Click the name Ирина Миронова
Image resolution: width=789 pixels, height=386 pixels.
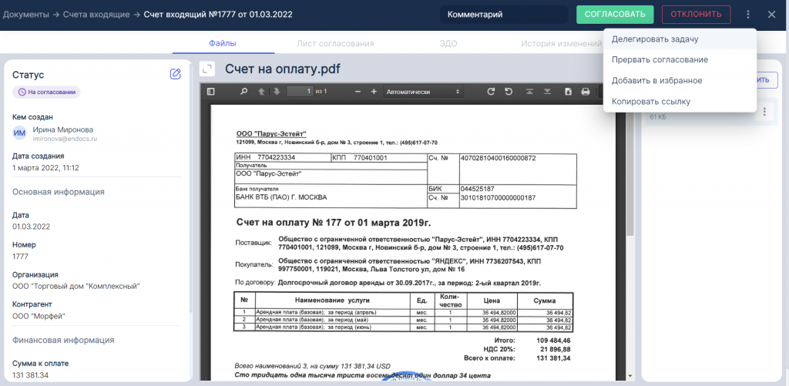[x=63, y=129]
